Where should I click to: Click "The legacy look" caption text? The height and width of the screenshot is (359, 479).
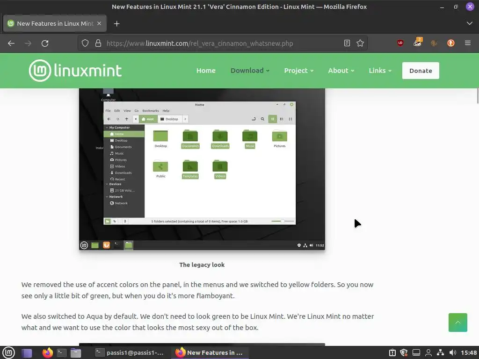click(202, 265)
